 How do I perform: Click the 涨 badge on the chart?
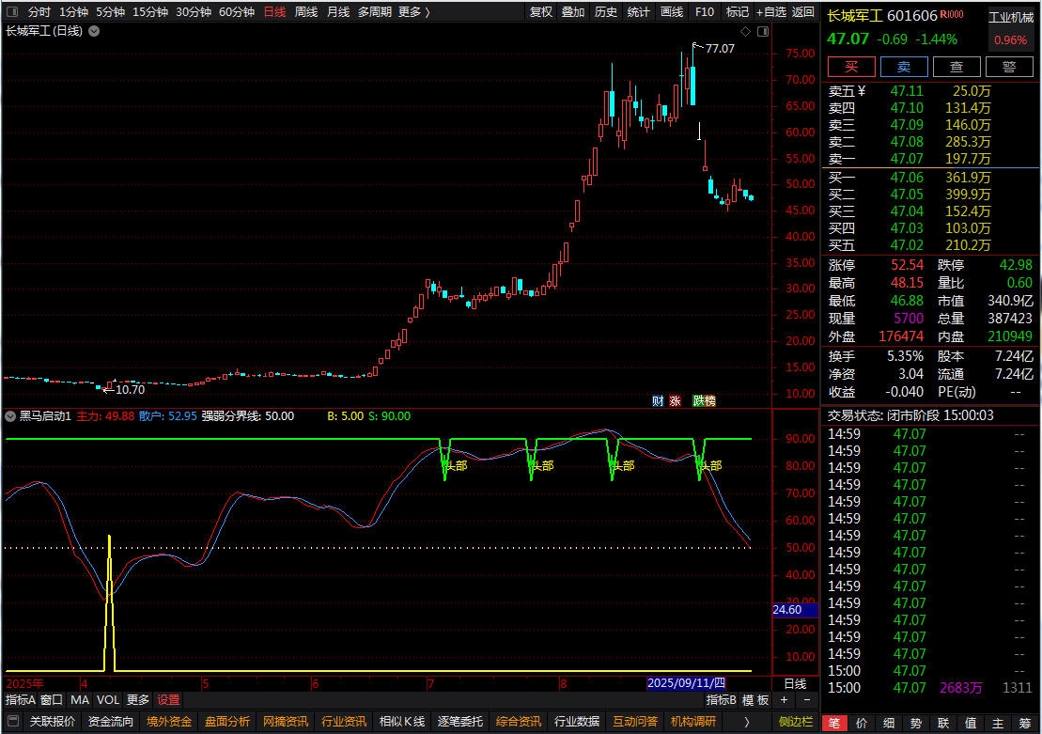[676, 400]
